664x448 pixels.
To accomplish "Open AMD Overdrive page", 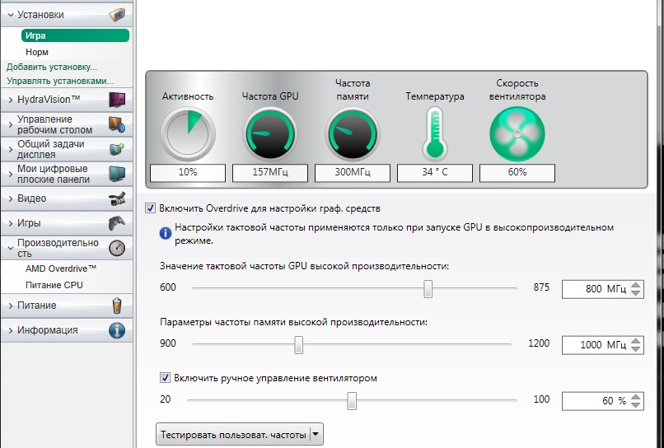I will tap(62, 269).
